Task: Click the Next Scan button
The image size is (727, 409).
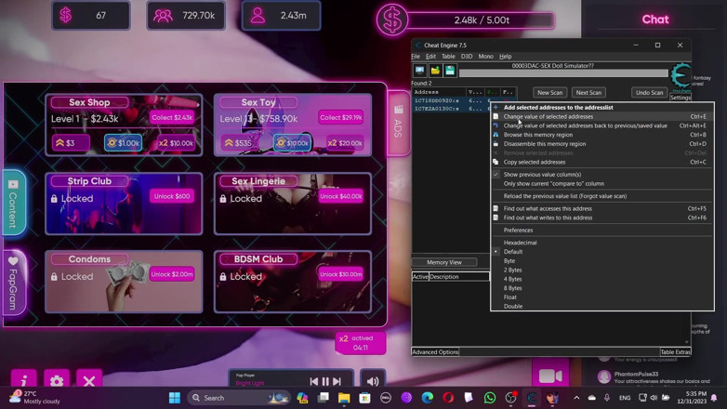Action: pyautogui.click(x=588, y=92)
